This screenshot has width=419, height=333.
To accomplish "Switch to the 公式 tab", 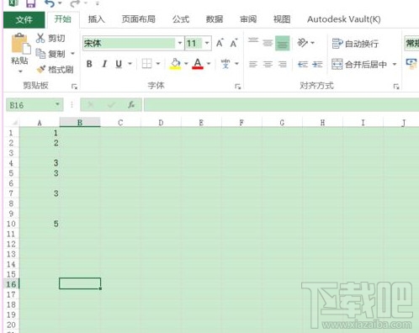I will [x=181, y=19].
